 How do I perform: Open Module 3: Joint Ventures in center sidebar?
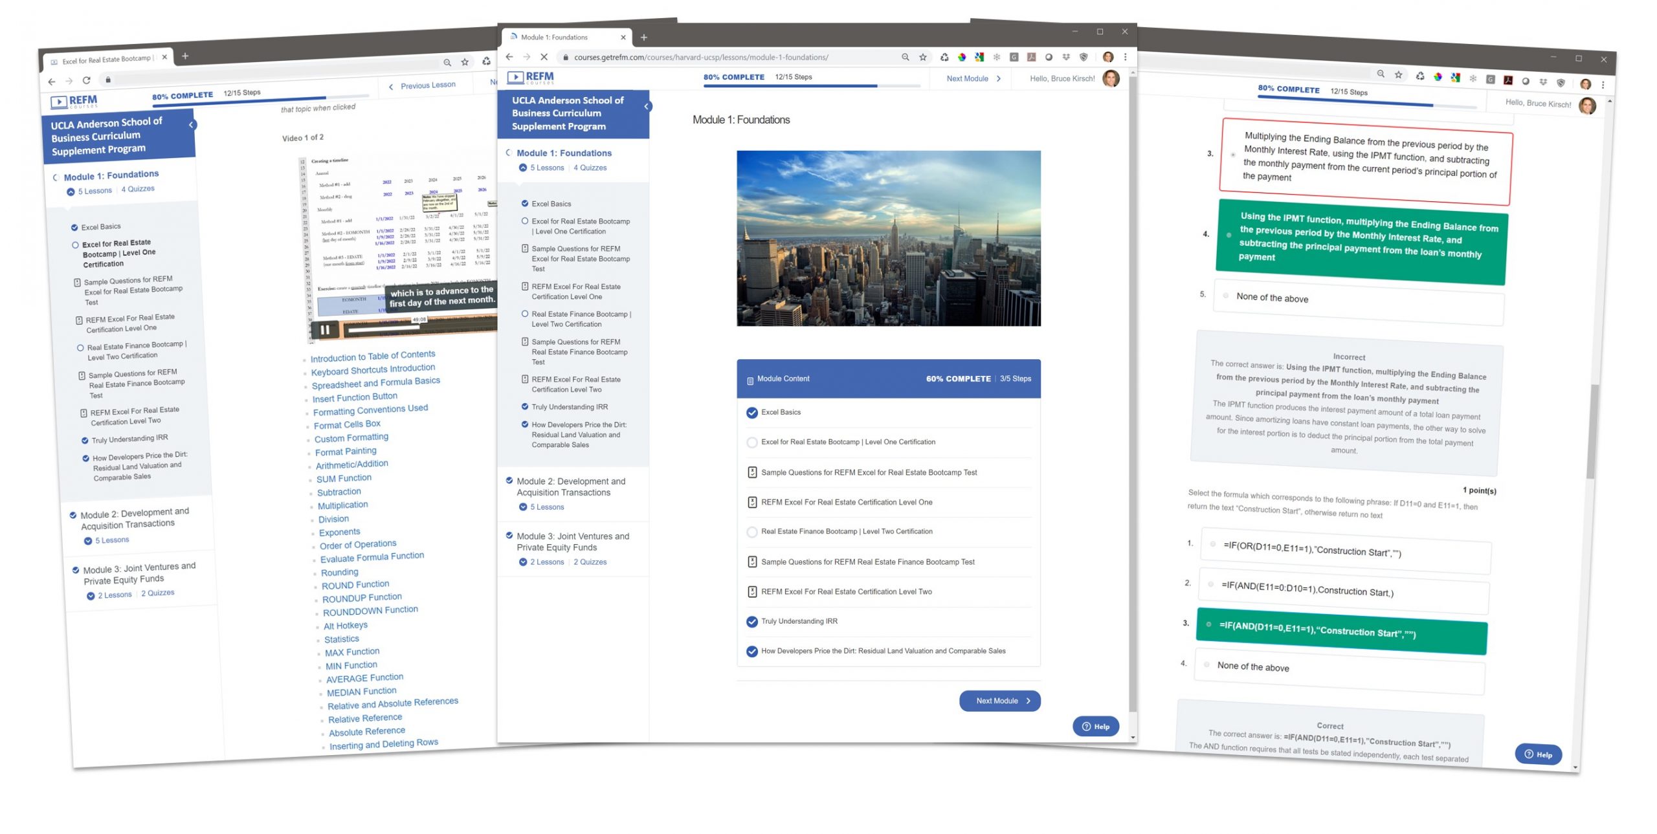(573, 542)
